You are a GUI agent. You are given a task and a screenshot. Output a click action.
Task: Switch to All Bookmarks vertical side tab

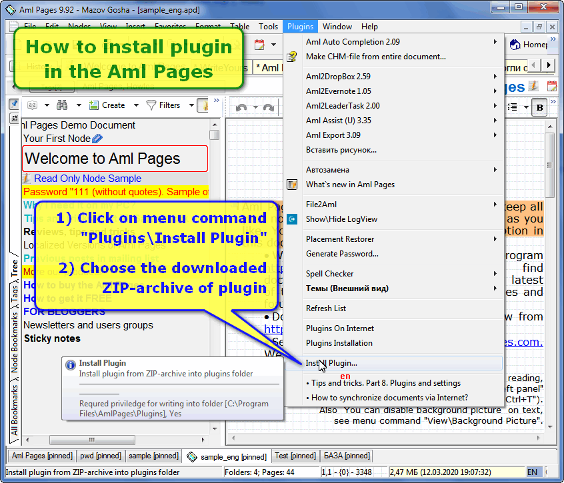click(15, 410)
